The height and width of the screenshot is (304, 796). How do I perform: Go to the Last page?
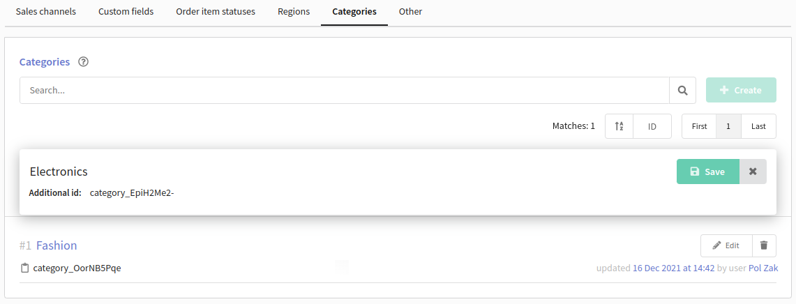point(758,126)
